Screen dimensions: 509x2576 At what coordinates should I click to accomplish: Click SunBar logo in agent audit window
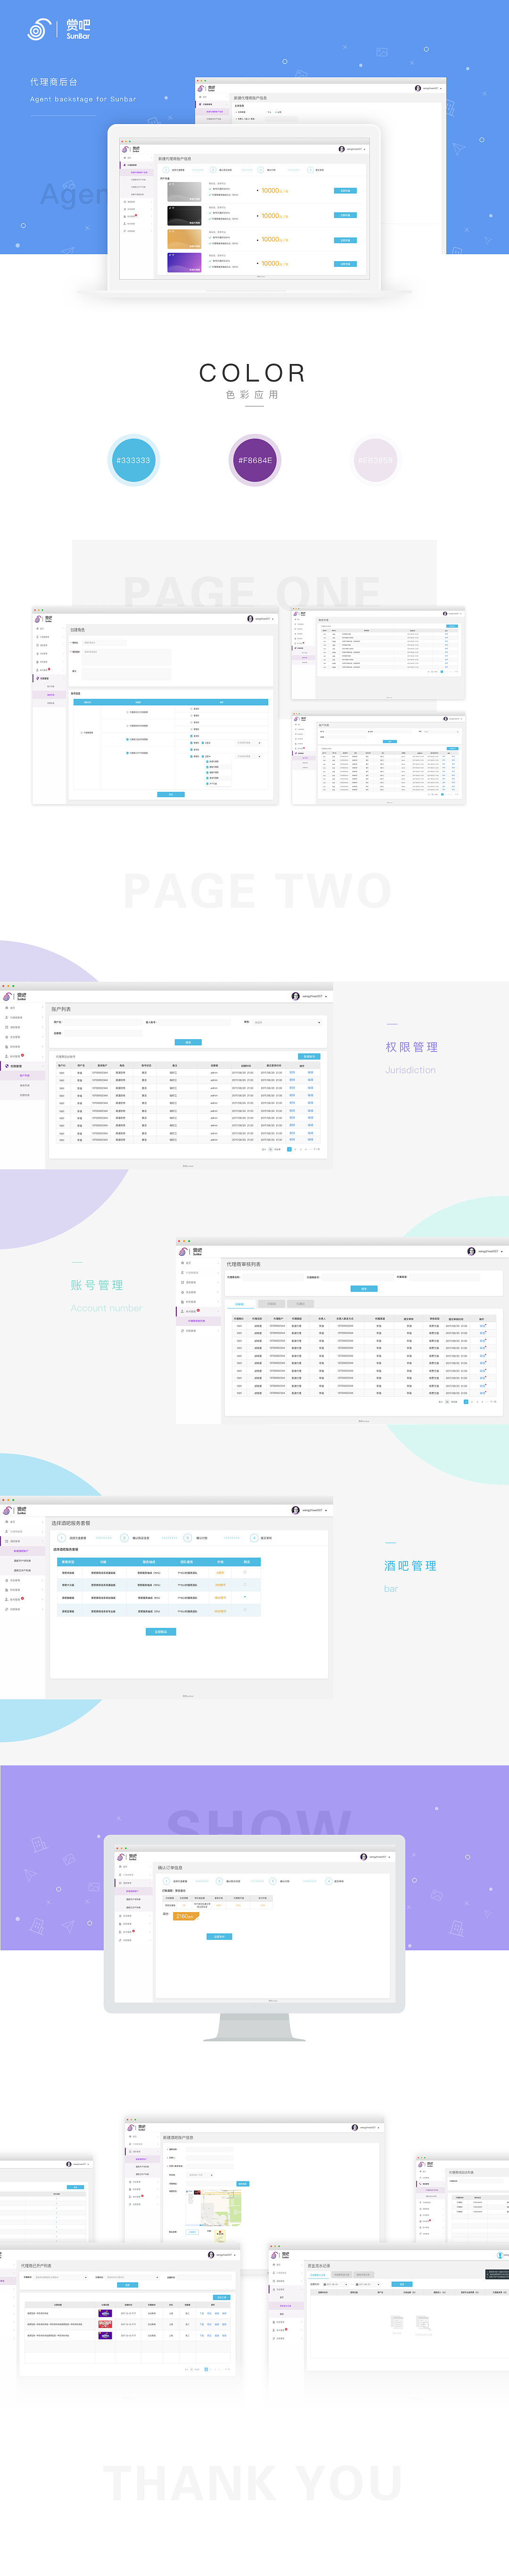tap(190, 1252)
